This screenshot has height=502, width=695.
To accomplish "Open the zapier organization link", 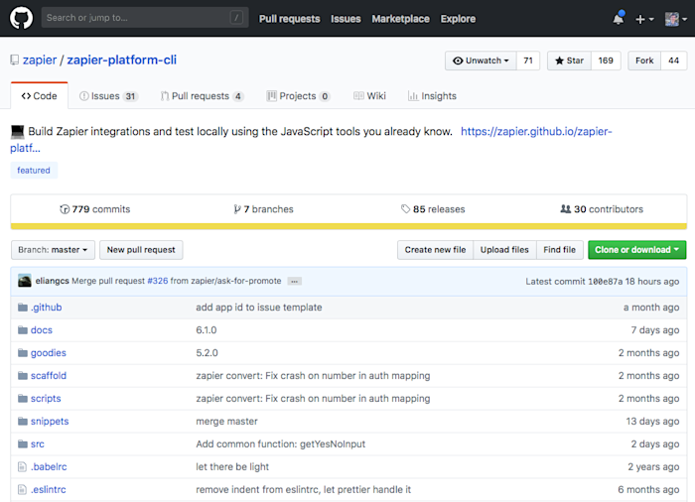I will pyautogui.click(x=40, y=60).
